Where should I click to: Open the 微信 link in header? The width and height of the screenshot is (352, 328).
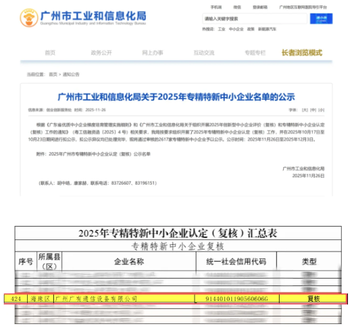[237, 7]
